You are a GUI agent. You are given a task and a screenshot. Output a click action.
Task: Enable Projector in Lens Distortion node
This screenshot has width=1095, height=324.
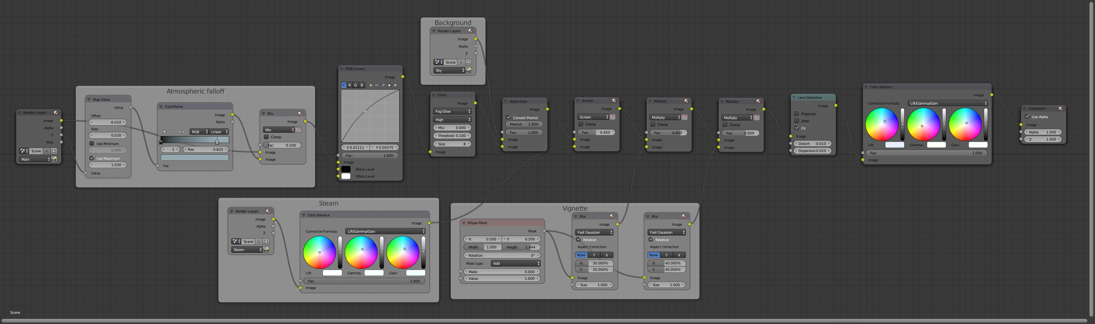click(x=797, y=114)
